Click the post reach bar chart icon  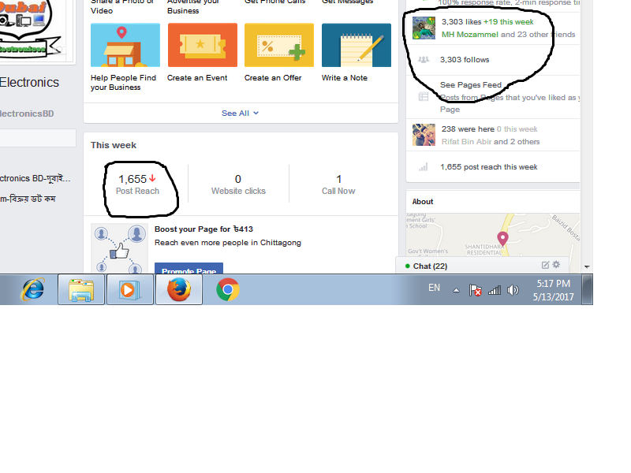pyautogui.click(x=424, y=167)
